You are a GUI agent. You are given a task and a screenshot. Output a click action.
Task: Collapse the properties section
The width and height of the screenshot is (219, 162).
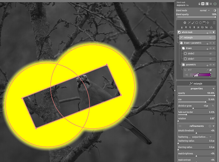(x=213, y=88)
